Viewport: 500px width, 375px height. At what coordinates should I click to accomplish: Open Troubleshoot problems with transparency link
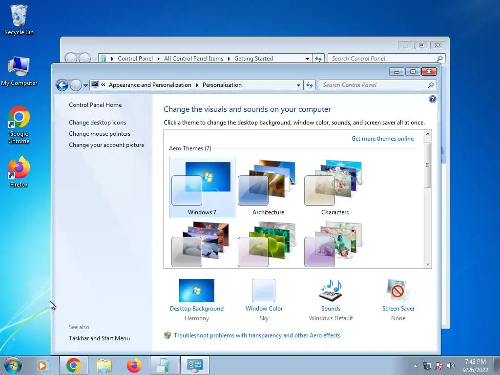[257, 335]
